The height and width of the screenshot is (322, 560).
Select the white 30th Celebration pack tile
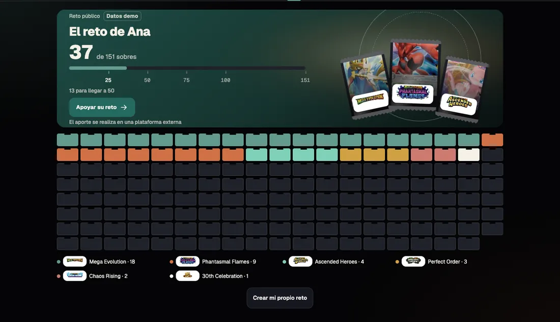coord(468,154)
